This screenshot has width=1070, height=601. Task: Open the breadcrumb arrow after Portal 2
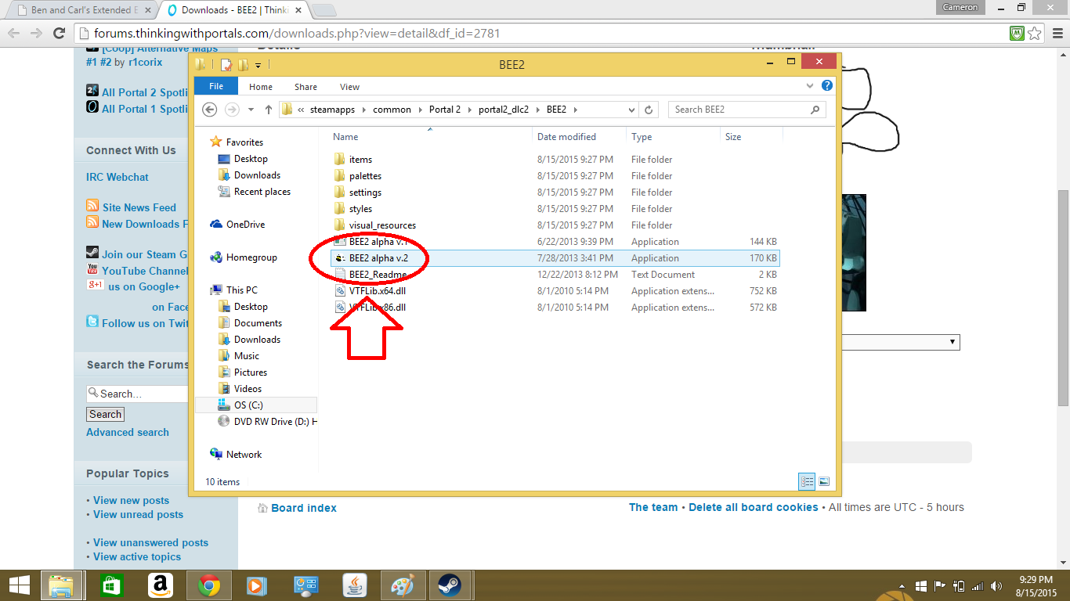click(x=470, y=110)
